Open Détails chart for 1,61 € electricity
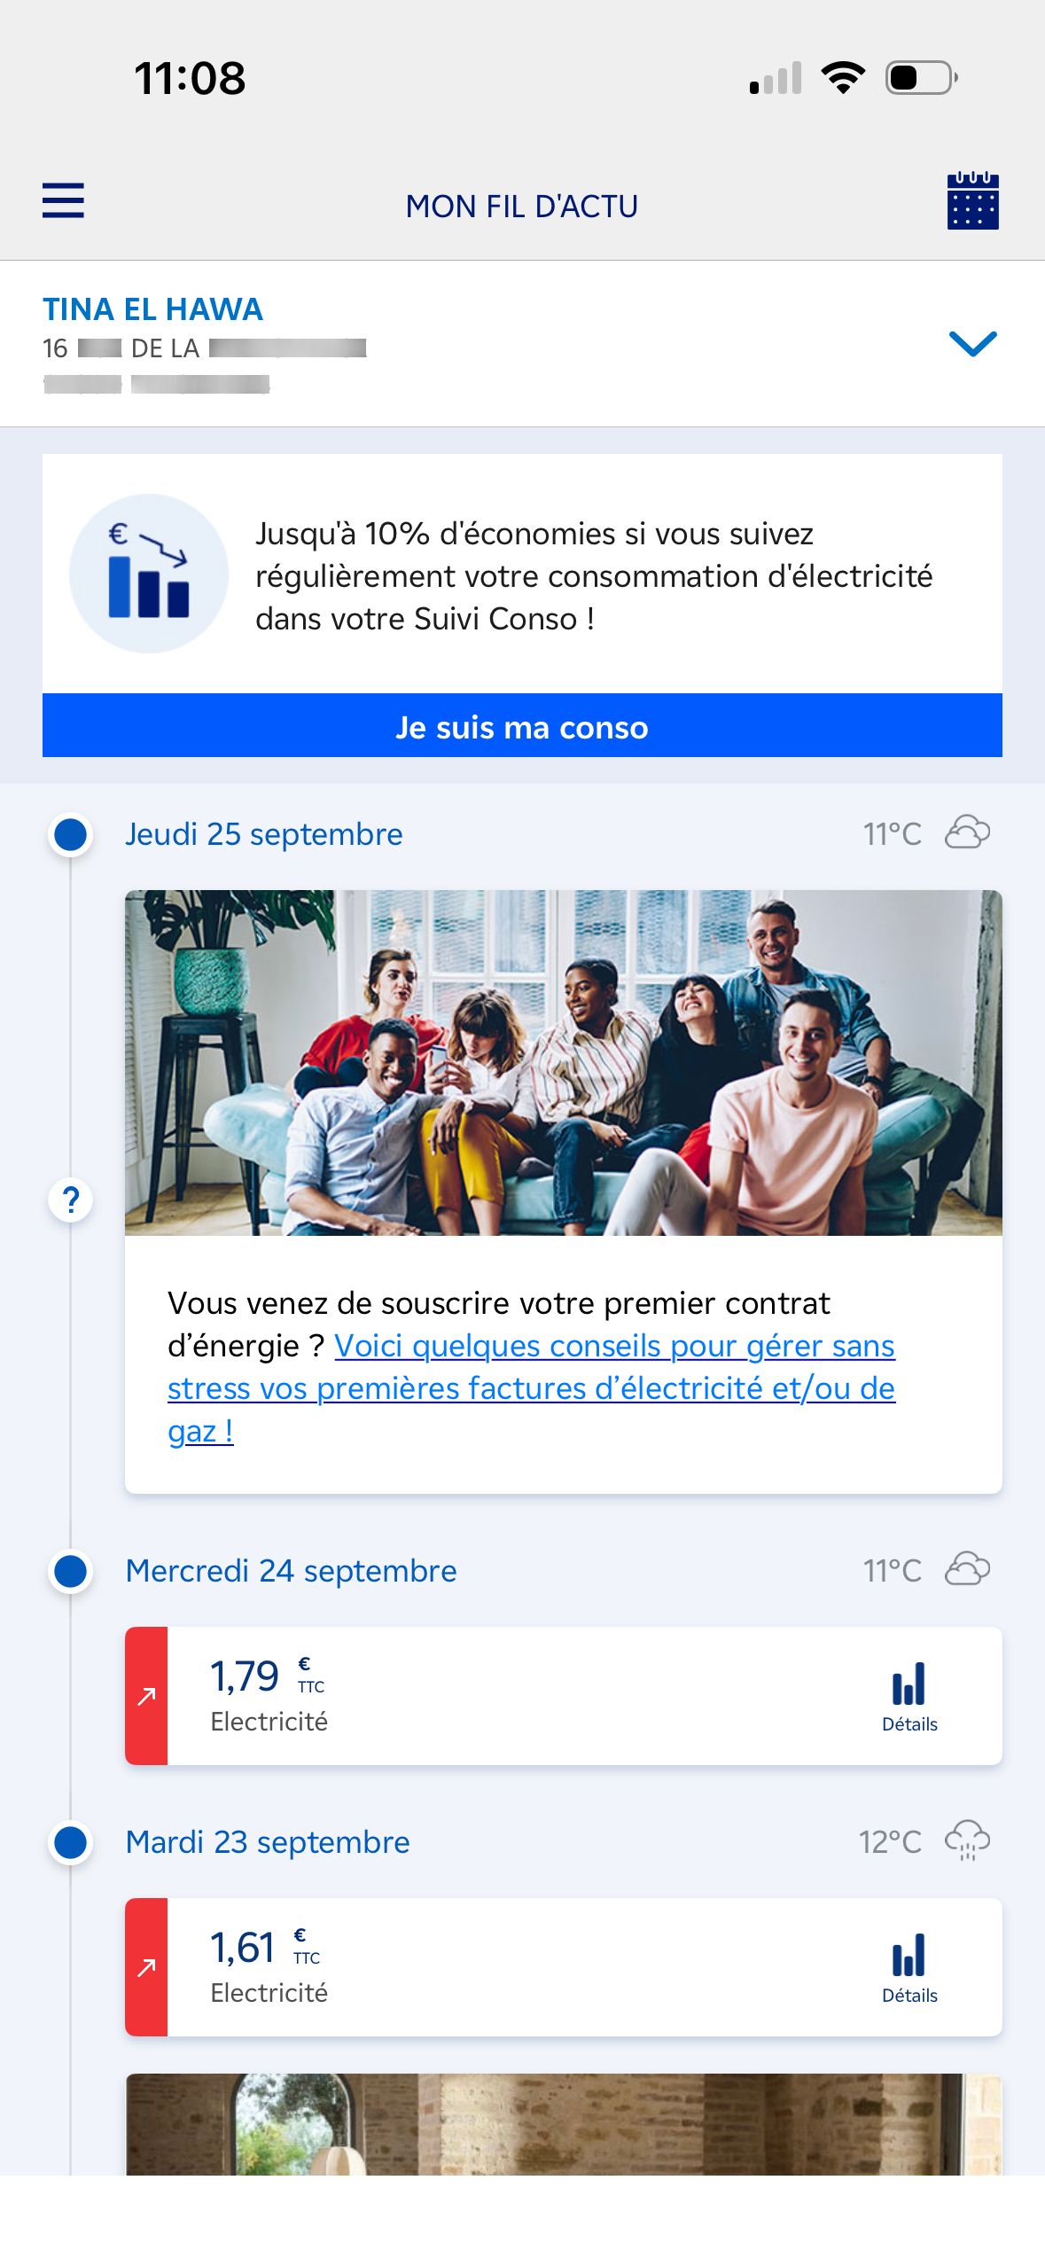Viewport: 1045px width, 2266px height. 909,1968
